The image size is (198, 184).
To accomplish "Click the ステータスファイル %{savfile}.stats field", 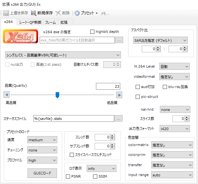I will [x=74, y=118].
